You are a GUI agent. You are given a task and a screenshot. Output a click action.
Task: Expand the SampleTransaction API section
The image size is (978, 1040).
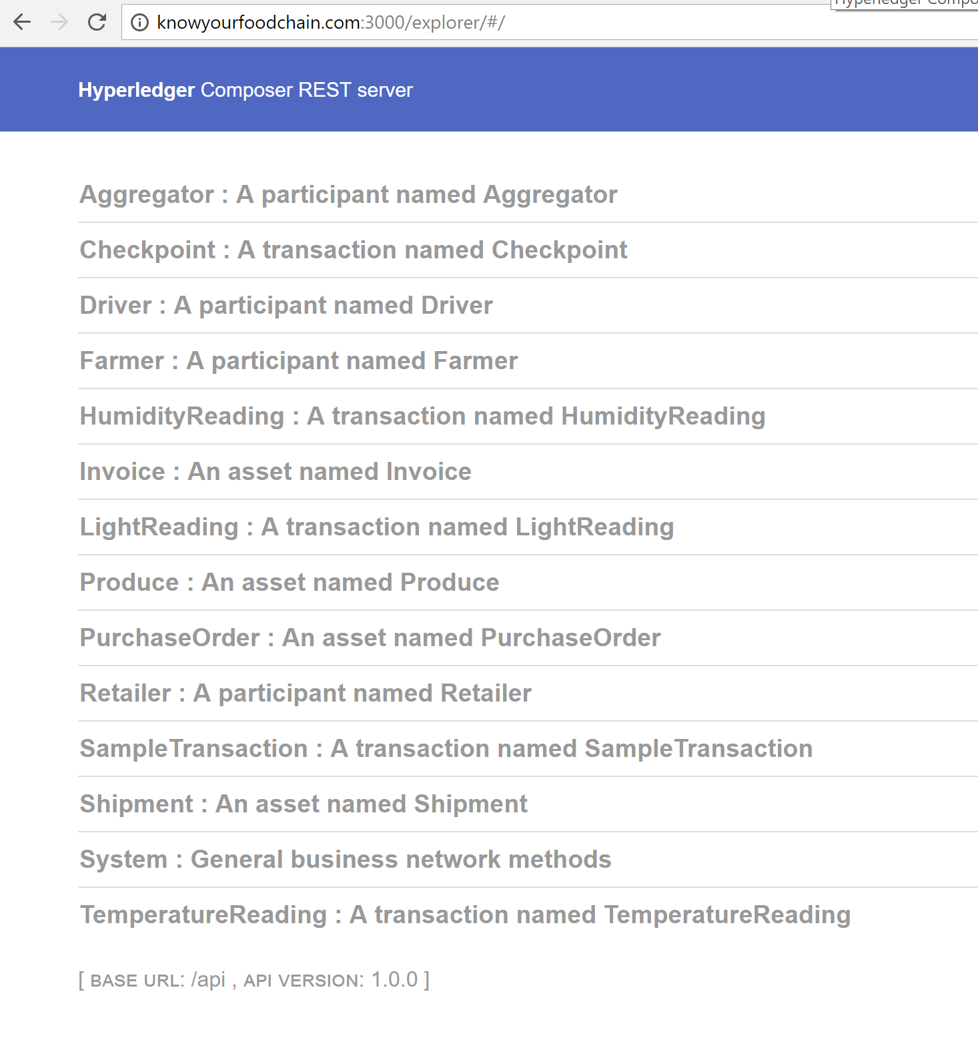[445, 748]
